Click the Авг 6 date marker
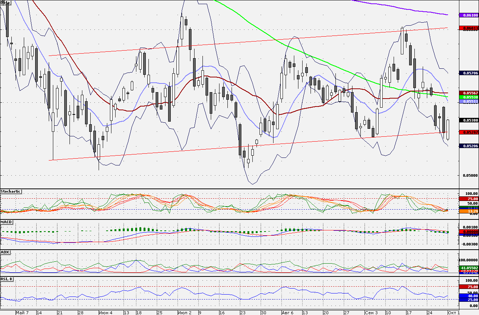The height and width of the screenshot is (315, 479). point(287,313)
